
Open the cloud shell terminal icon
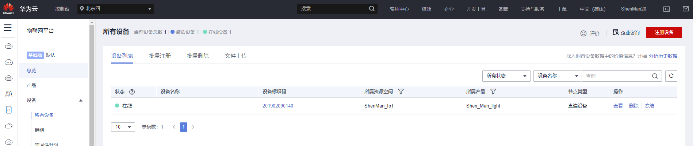click(667, 9)
